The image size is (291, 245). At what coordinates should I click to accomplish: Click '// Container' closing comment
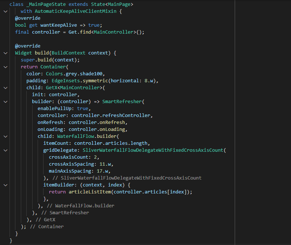click(x=47, y=227)
